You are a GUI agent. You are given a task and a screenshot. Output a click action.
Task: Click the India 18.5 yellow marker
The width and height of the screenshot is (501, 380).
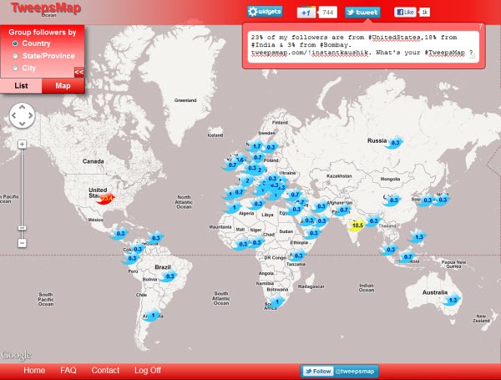pos(357,225)
